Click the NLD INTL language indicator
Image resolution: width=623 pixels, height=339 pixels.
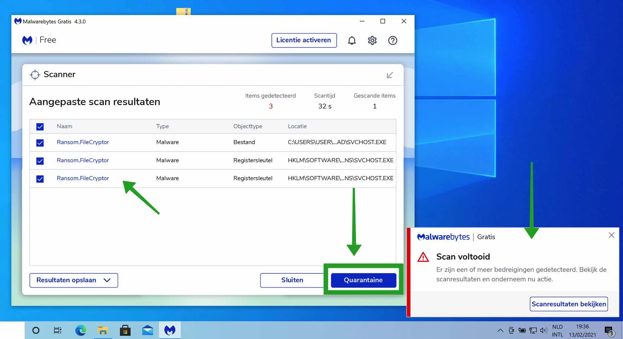coord(557,331)
